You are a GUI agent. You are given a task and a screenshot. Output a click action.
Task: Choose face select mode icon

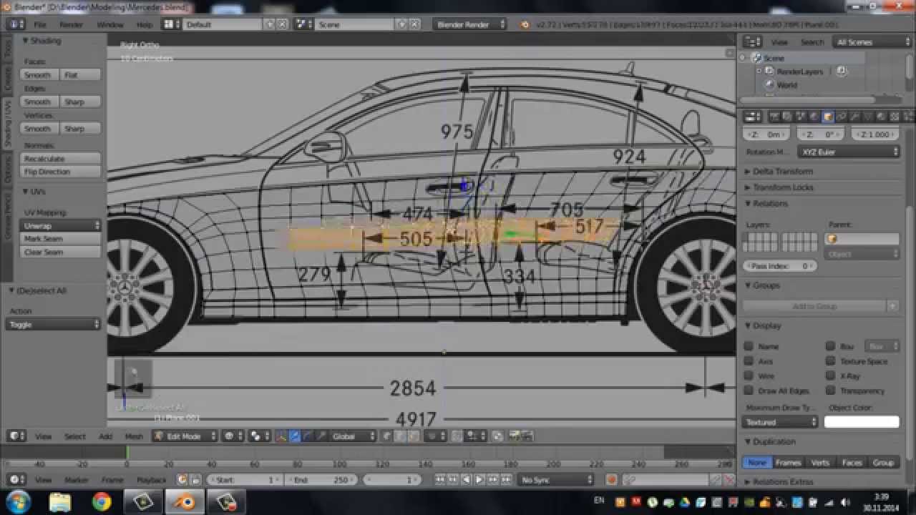(x=414, y=436)
